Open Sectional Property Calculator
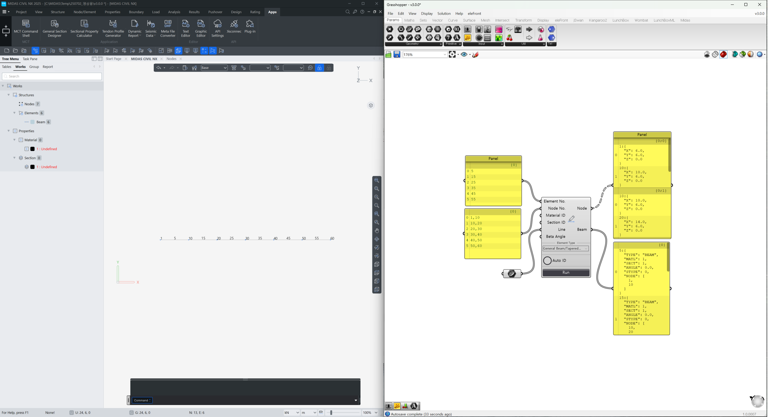Image resolution: width=768 pixels, height=417 pixels. point(85,28)
